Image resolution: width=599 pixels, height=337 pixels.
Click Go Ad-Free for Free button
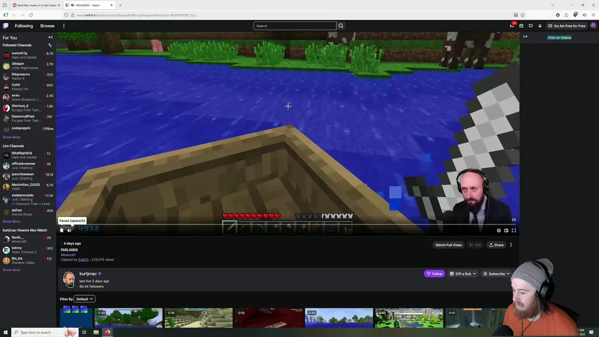[x=567, y=26]
